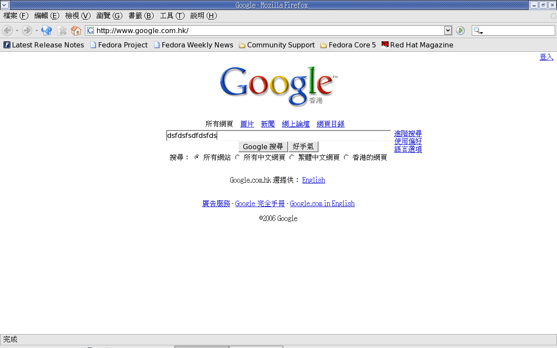Open the 網上論壇 groups link
The height and width of the screenshot is (348, 557).
(296, 124)
